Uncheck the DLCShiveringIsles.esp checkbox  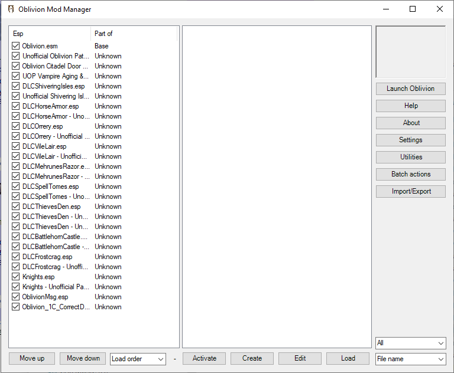click(x=15, y=86)
